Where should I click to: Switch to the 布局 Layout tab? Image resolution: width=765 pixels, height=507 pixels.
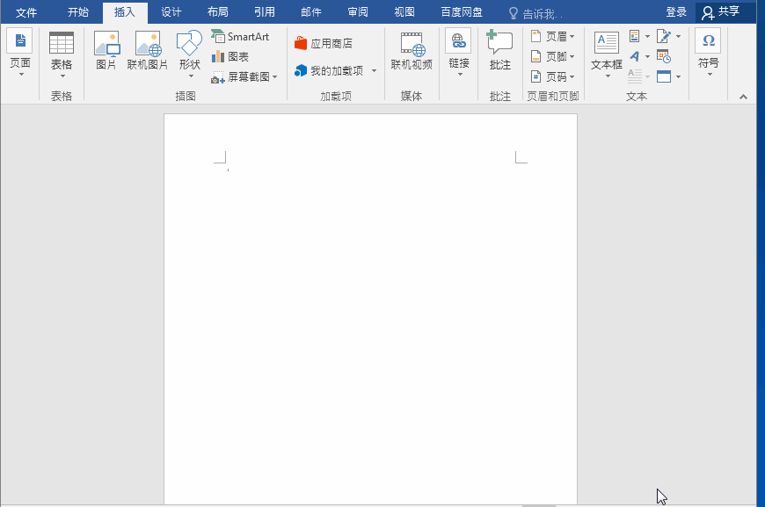pos(217,12)
